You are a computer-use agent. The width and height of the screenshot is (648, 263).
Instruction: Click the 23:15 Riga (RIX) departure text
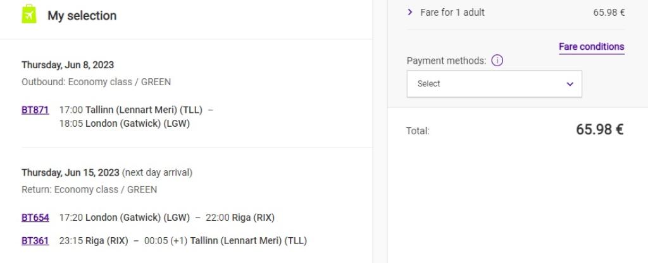[94, 240]
